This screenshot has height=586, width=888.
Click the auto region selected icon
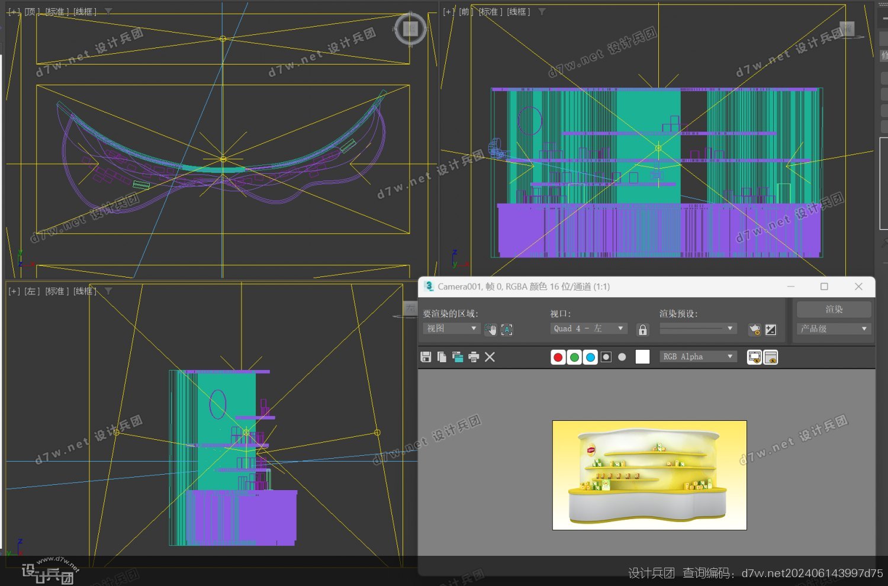(x=507, y=330)
